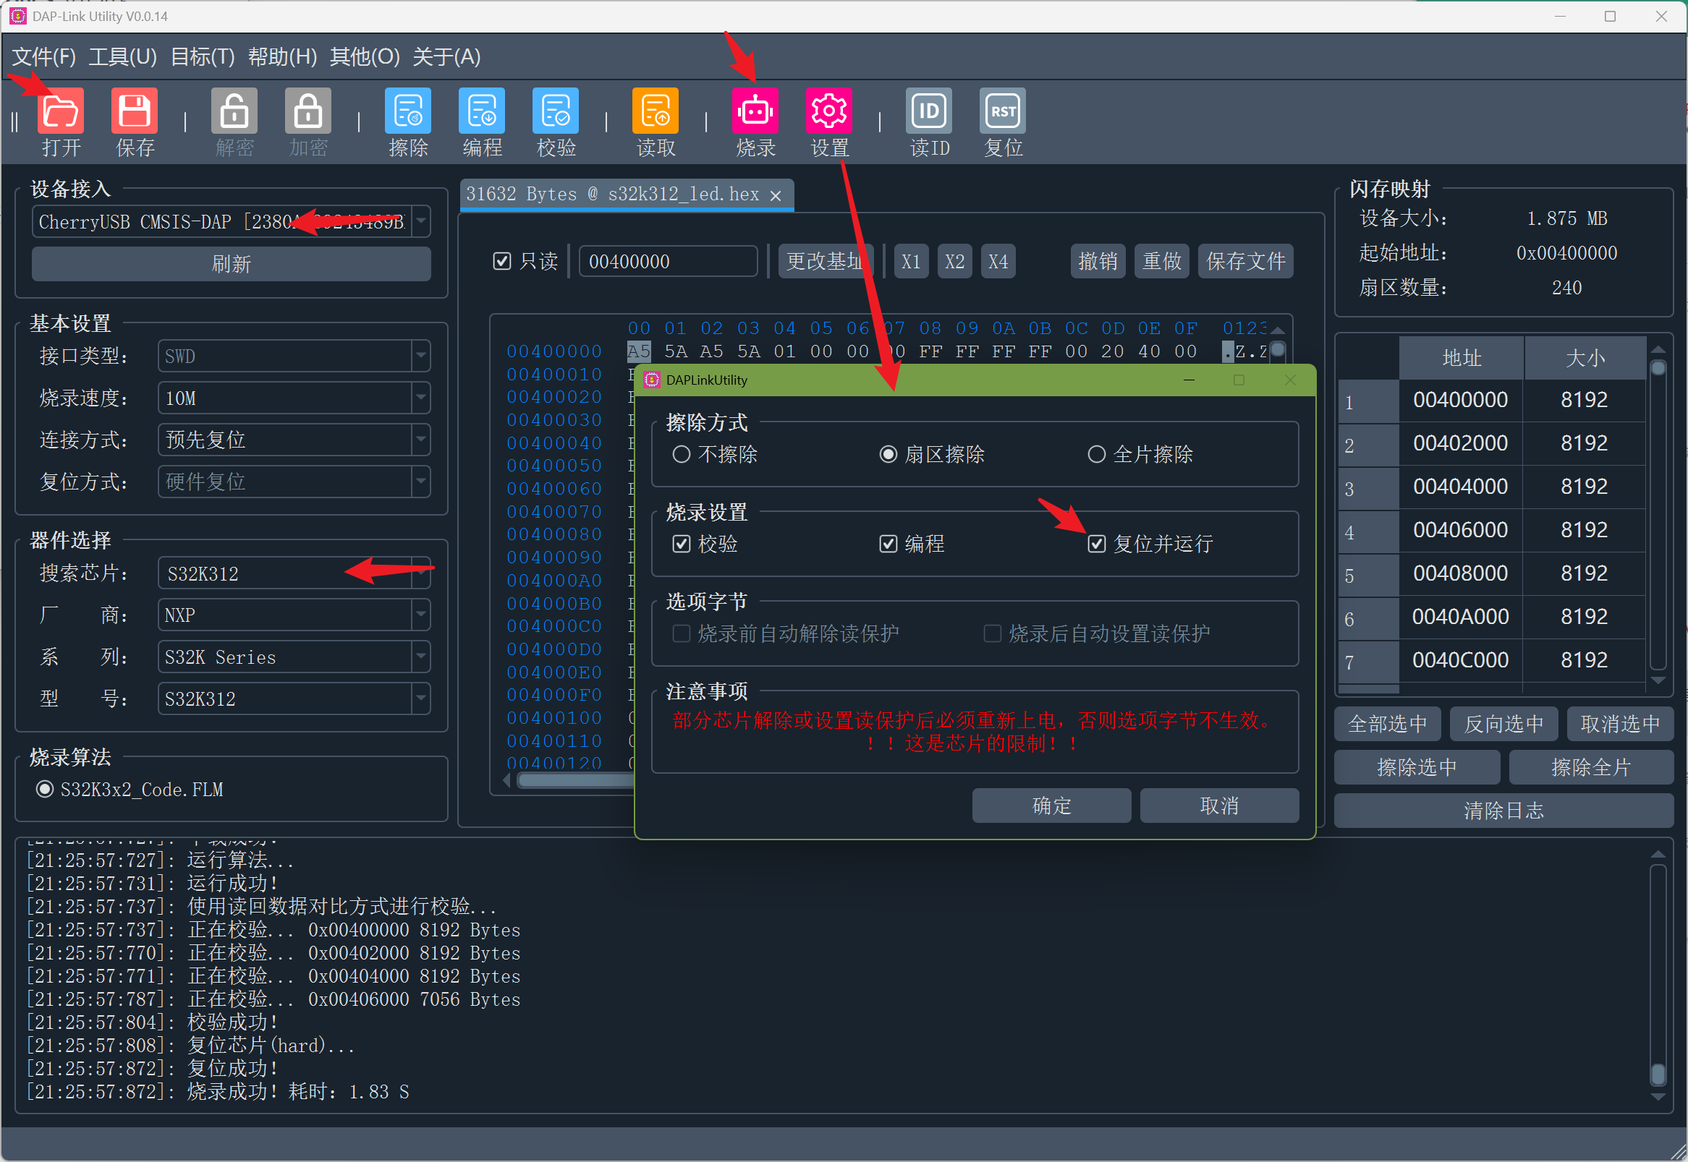Image resolution: width=1688 pixels, height=1162 pixels.
Task: Toggle the 只读 read-only checkbox
Action: (x=502, y=261)
